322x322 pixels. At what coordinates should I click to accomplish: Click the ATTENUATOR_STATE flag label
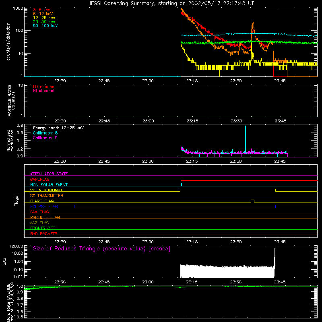[49, 174]
